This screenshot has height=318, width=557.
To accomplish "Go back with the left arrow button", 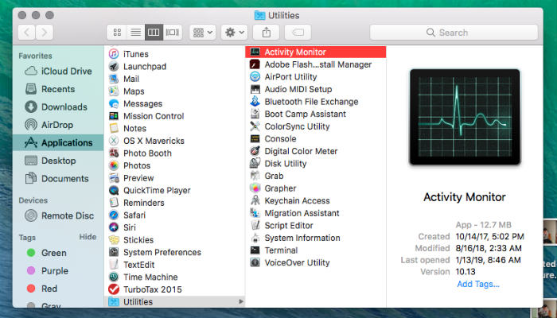I will (25, 33).
